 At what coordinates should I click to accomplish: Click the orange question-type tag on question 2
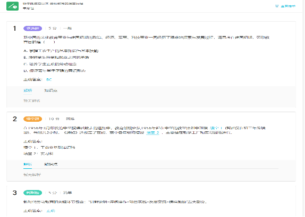(x=33, y=119)
